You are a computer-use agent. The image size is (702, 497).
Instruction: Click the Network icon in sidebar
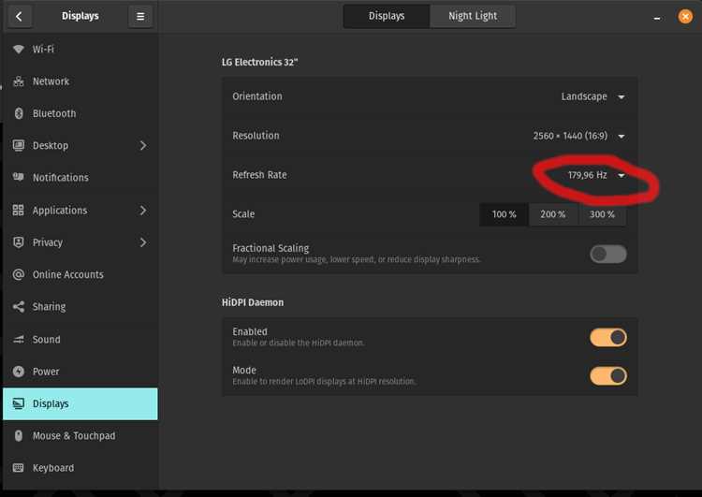(19, 81)
